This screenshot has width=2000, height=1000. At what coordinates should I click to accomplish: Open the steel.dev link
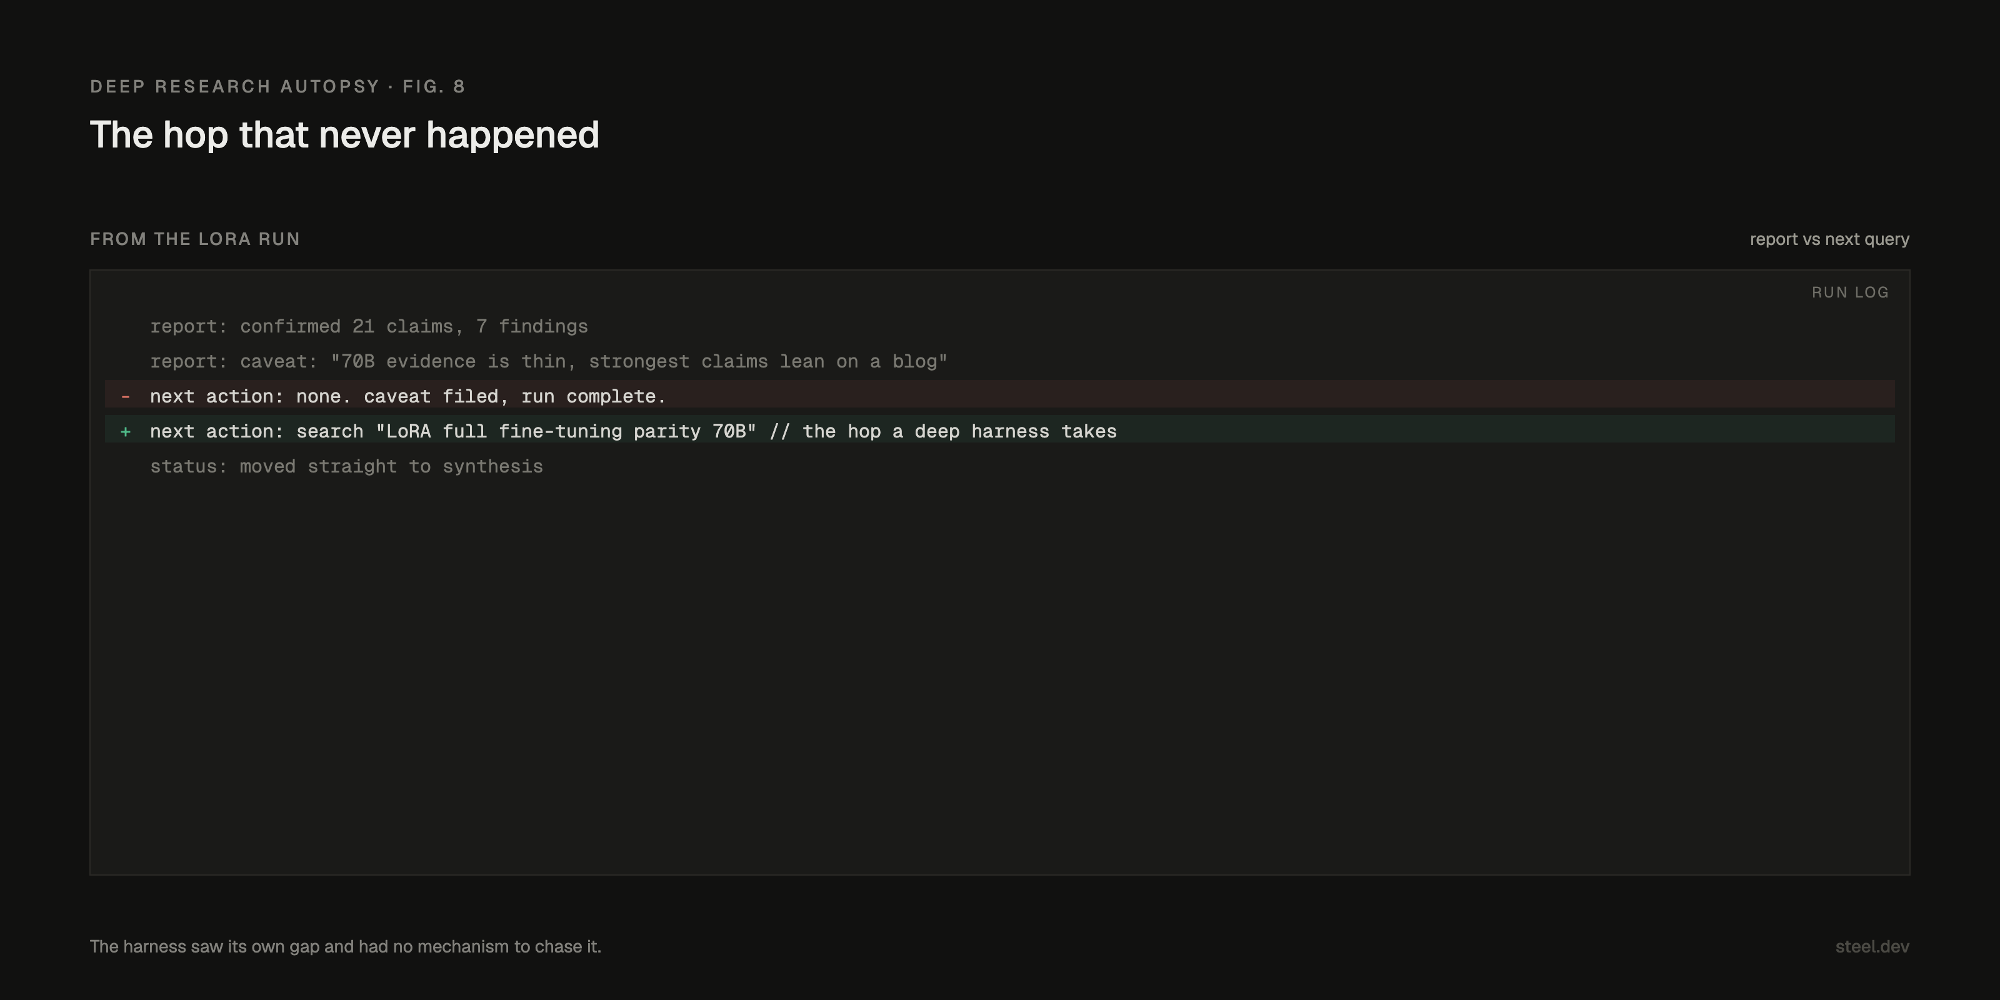(x=1872, y=946)
